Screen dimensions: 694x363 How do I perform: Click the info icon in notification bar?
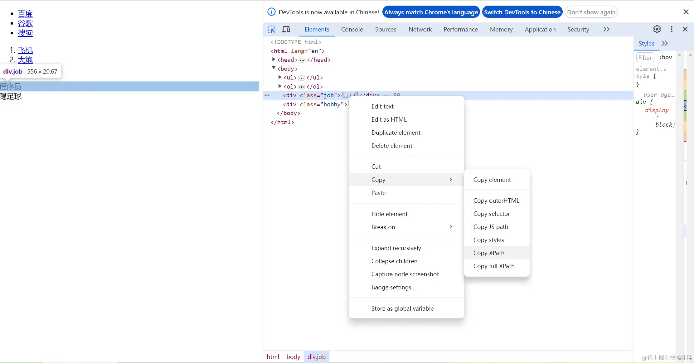tap(272, 12)
